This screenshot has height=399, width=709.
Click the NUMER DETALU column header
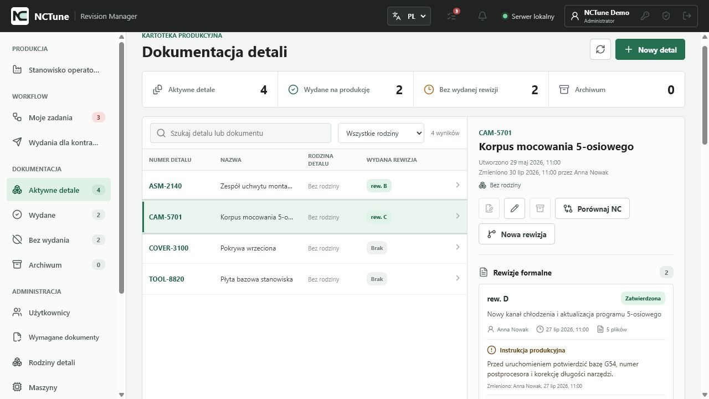tap(170, 160)
